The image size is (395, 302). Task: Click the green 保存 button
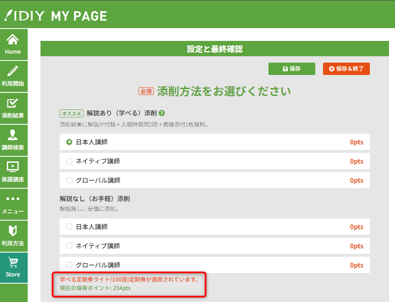coord(291,69)
